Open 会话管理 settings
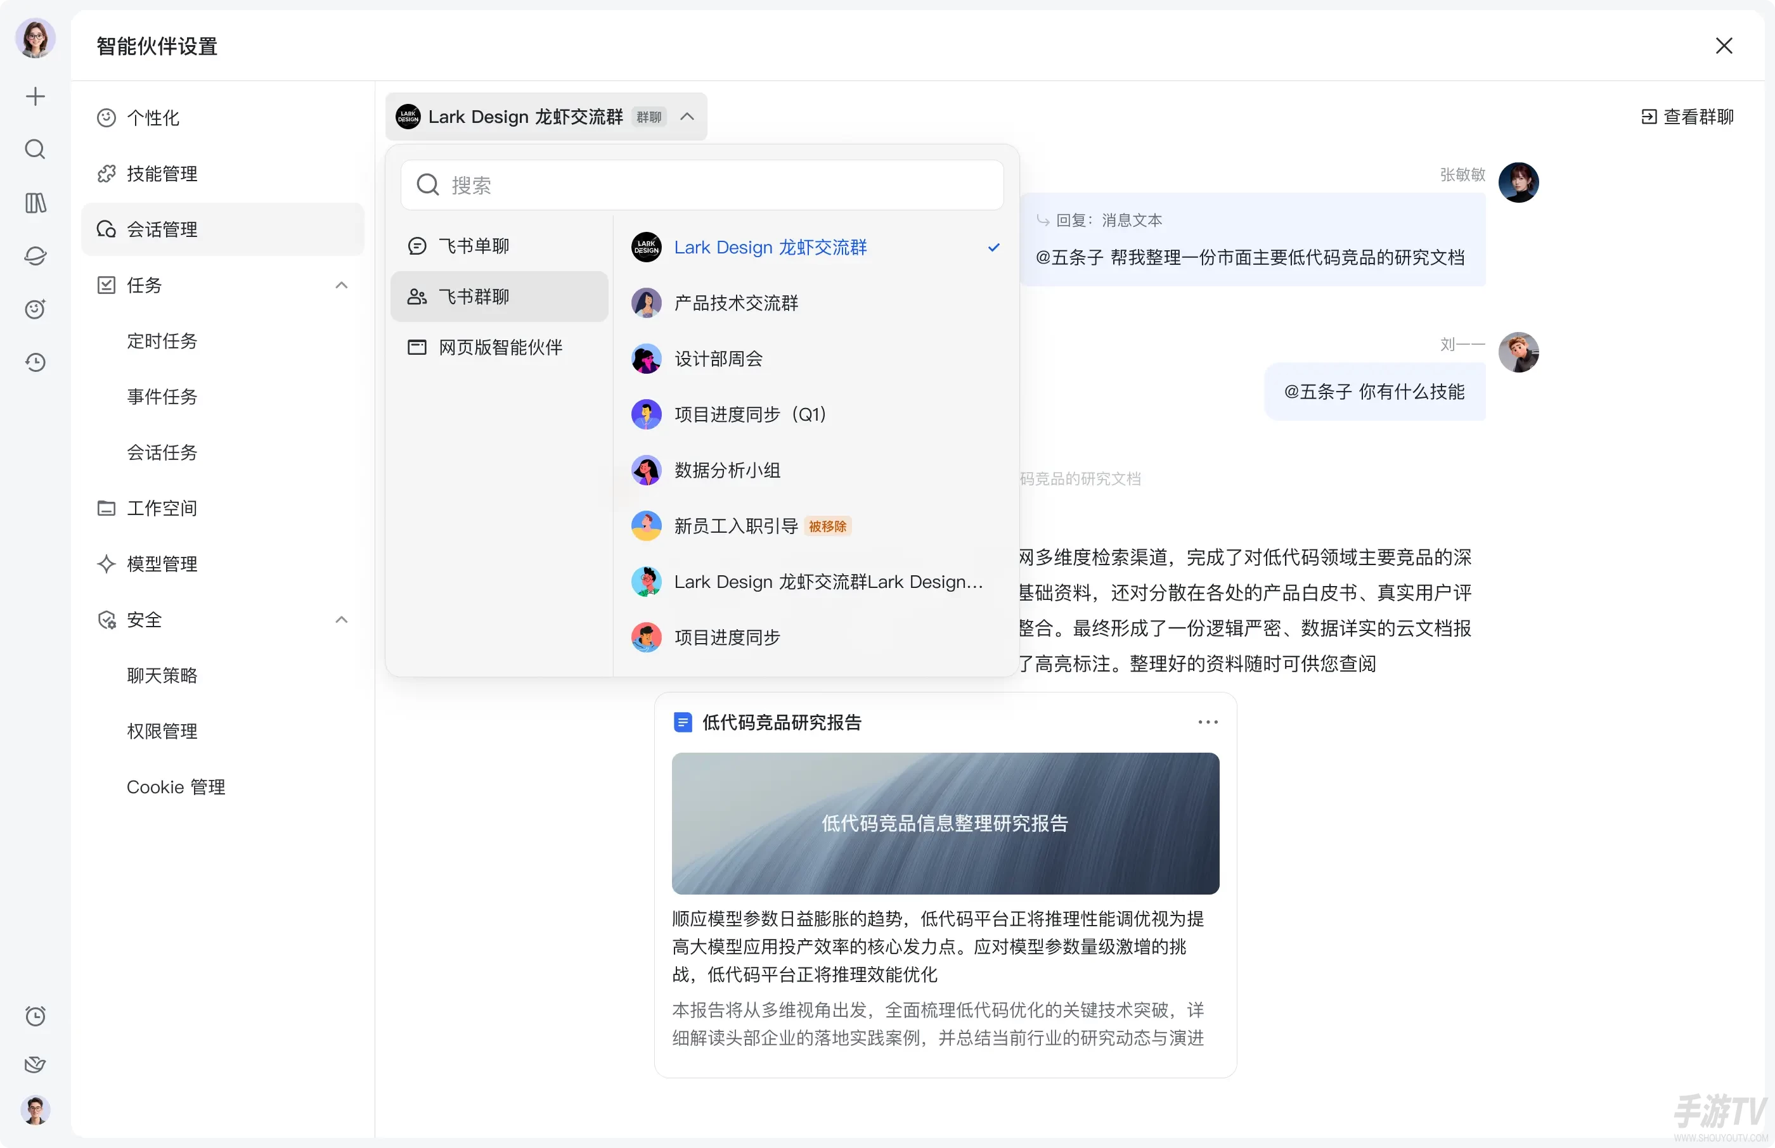Screen dimensions: 1775x1148 pos(223,229)
